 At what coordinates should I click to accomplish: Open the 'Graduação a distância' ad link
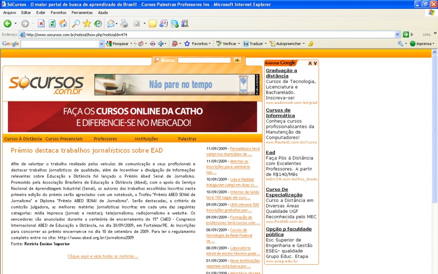click(x=281, y=73)
